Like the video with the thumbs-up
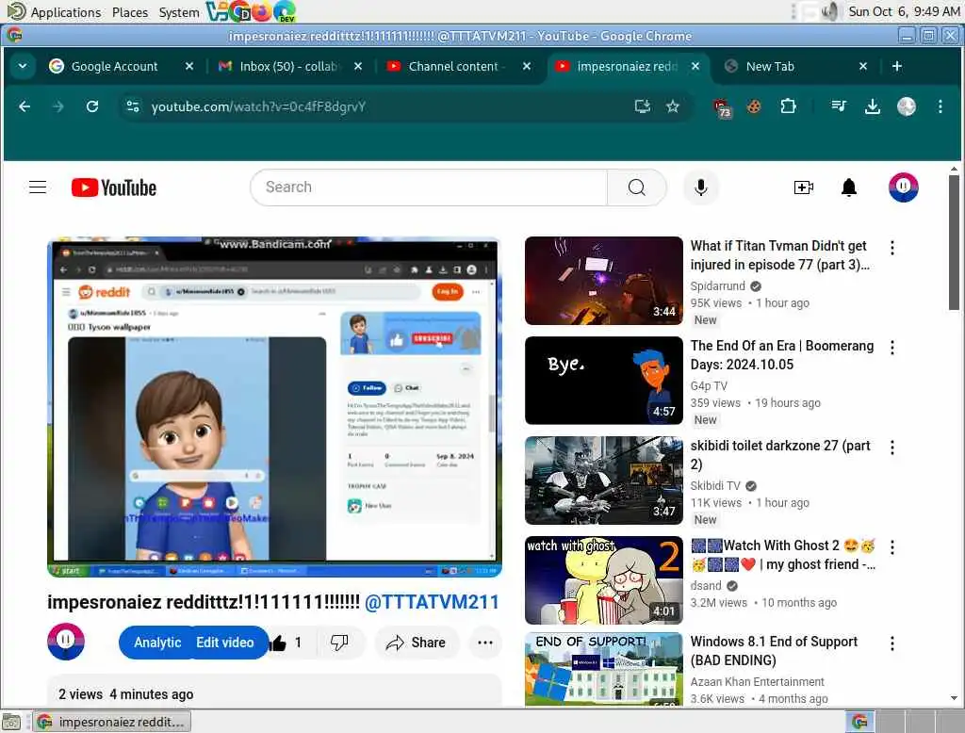Image resolution: width=965 pixels, height=733 pixels. (285, 643)
